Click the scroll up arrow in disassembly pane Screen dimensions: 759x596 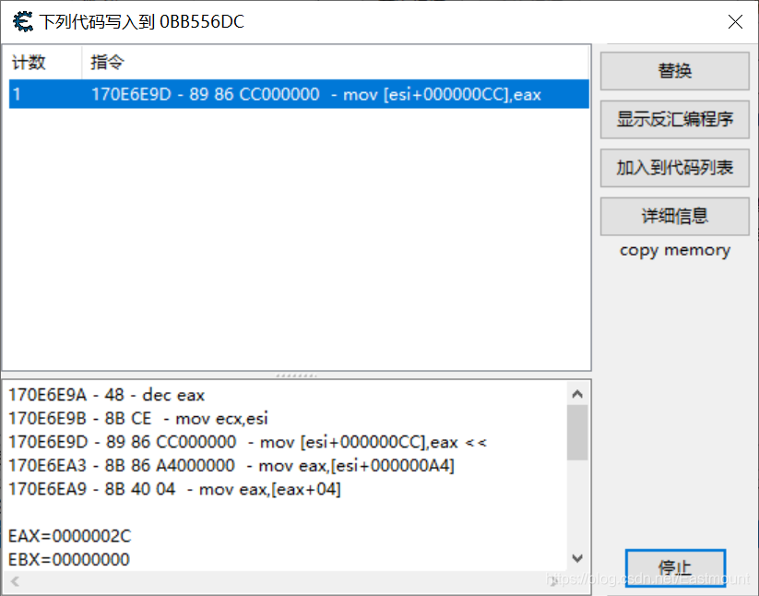click(577, 394)
